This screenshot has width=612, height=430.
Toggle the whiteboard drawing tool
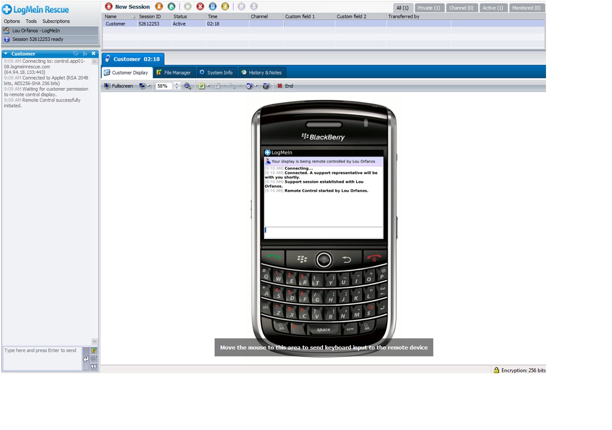pos(218,86)
